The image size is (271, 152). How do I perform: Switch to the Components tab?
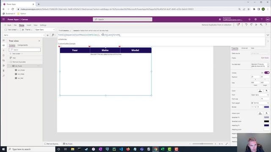tap(22, 45)
